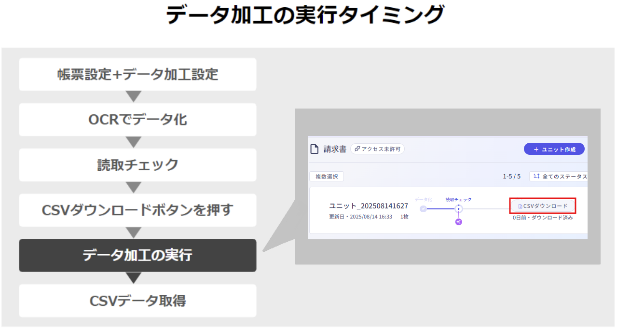Click the plus icon on ユニット作成
The height and width of the screenshot is (329, 617).
click(x=536, y=150)
